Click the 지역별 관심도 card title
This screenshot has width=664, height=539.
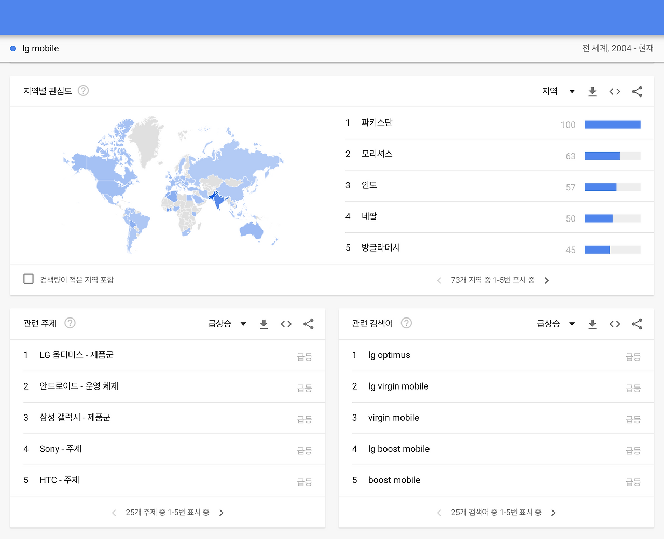[x=48, y=91]
